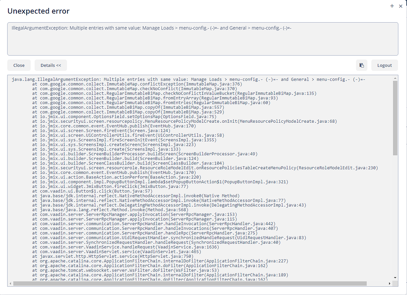The width and height of the screenshot is (407, 295).
Task: Click the line with Screen.fireEvent
Action: click(x=101, y=131)
